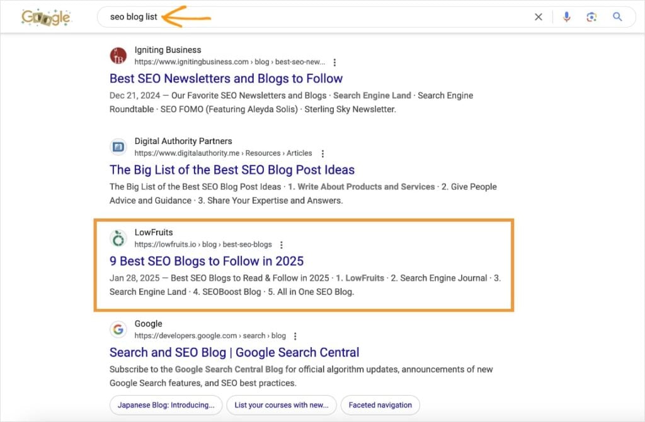This screenshot has width=645, height=422.
Task: Open the three-dot menu for Igniting Business result
Action: [334, 62]
